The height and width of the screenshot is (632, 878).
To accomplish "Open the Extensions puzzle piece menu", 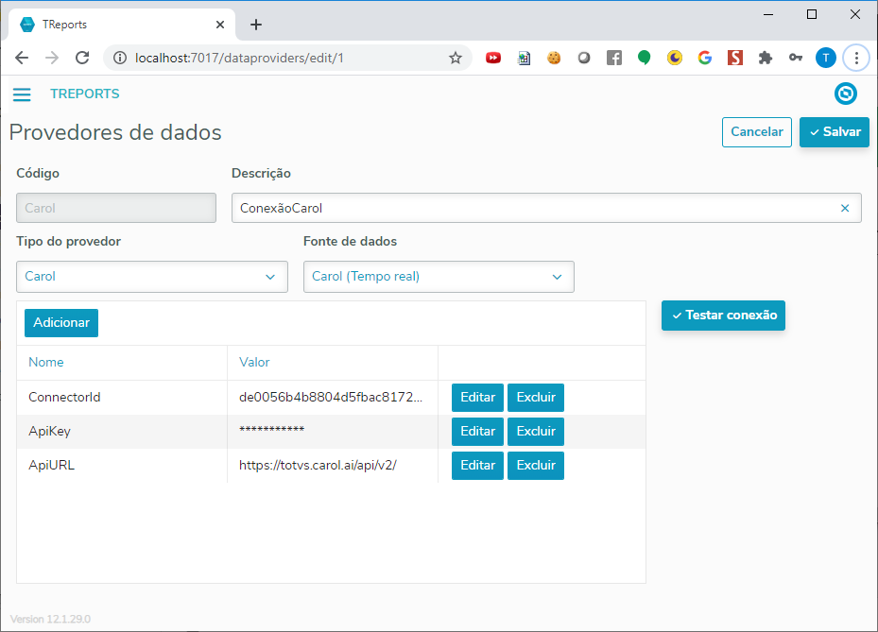I will click(x=766, y=58).
